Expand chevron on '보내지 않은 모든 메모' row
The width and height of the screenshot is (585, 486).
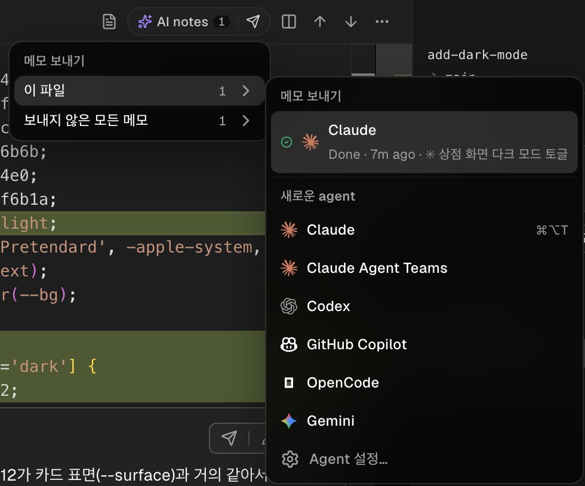click(245, 121)
